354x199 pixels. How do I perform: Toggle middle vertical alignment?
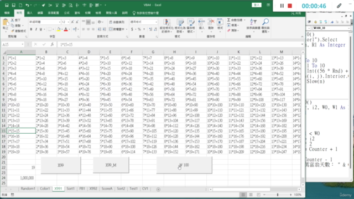88,22
